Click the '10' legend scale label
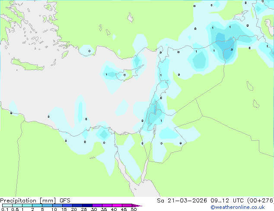Screen dimensions: 274x211 [x=54, y=209]
